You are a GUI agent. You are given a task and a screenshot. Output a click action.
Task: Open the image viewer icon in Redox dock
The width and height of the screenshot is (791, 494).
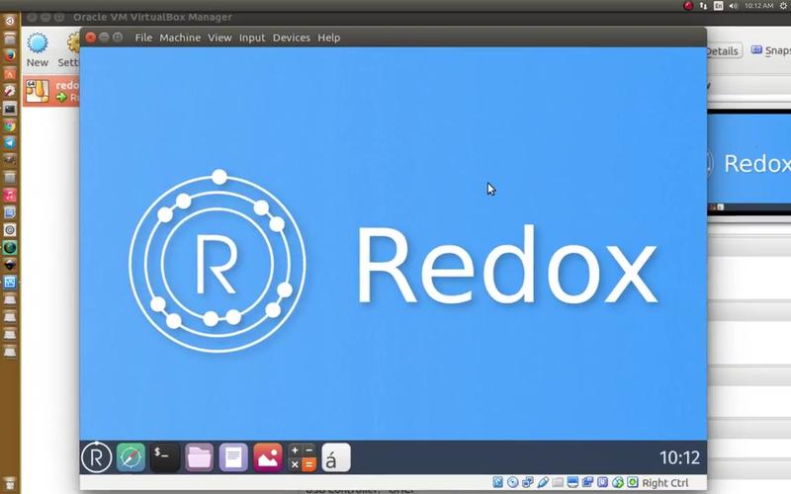click(267, 457)
